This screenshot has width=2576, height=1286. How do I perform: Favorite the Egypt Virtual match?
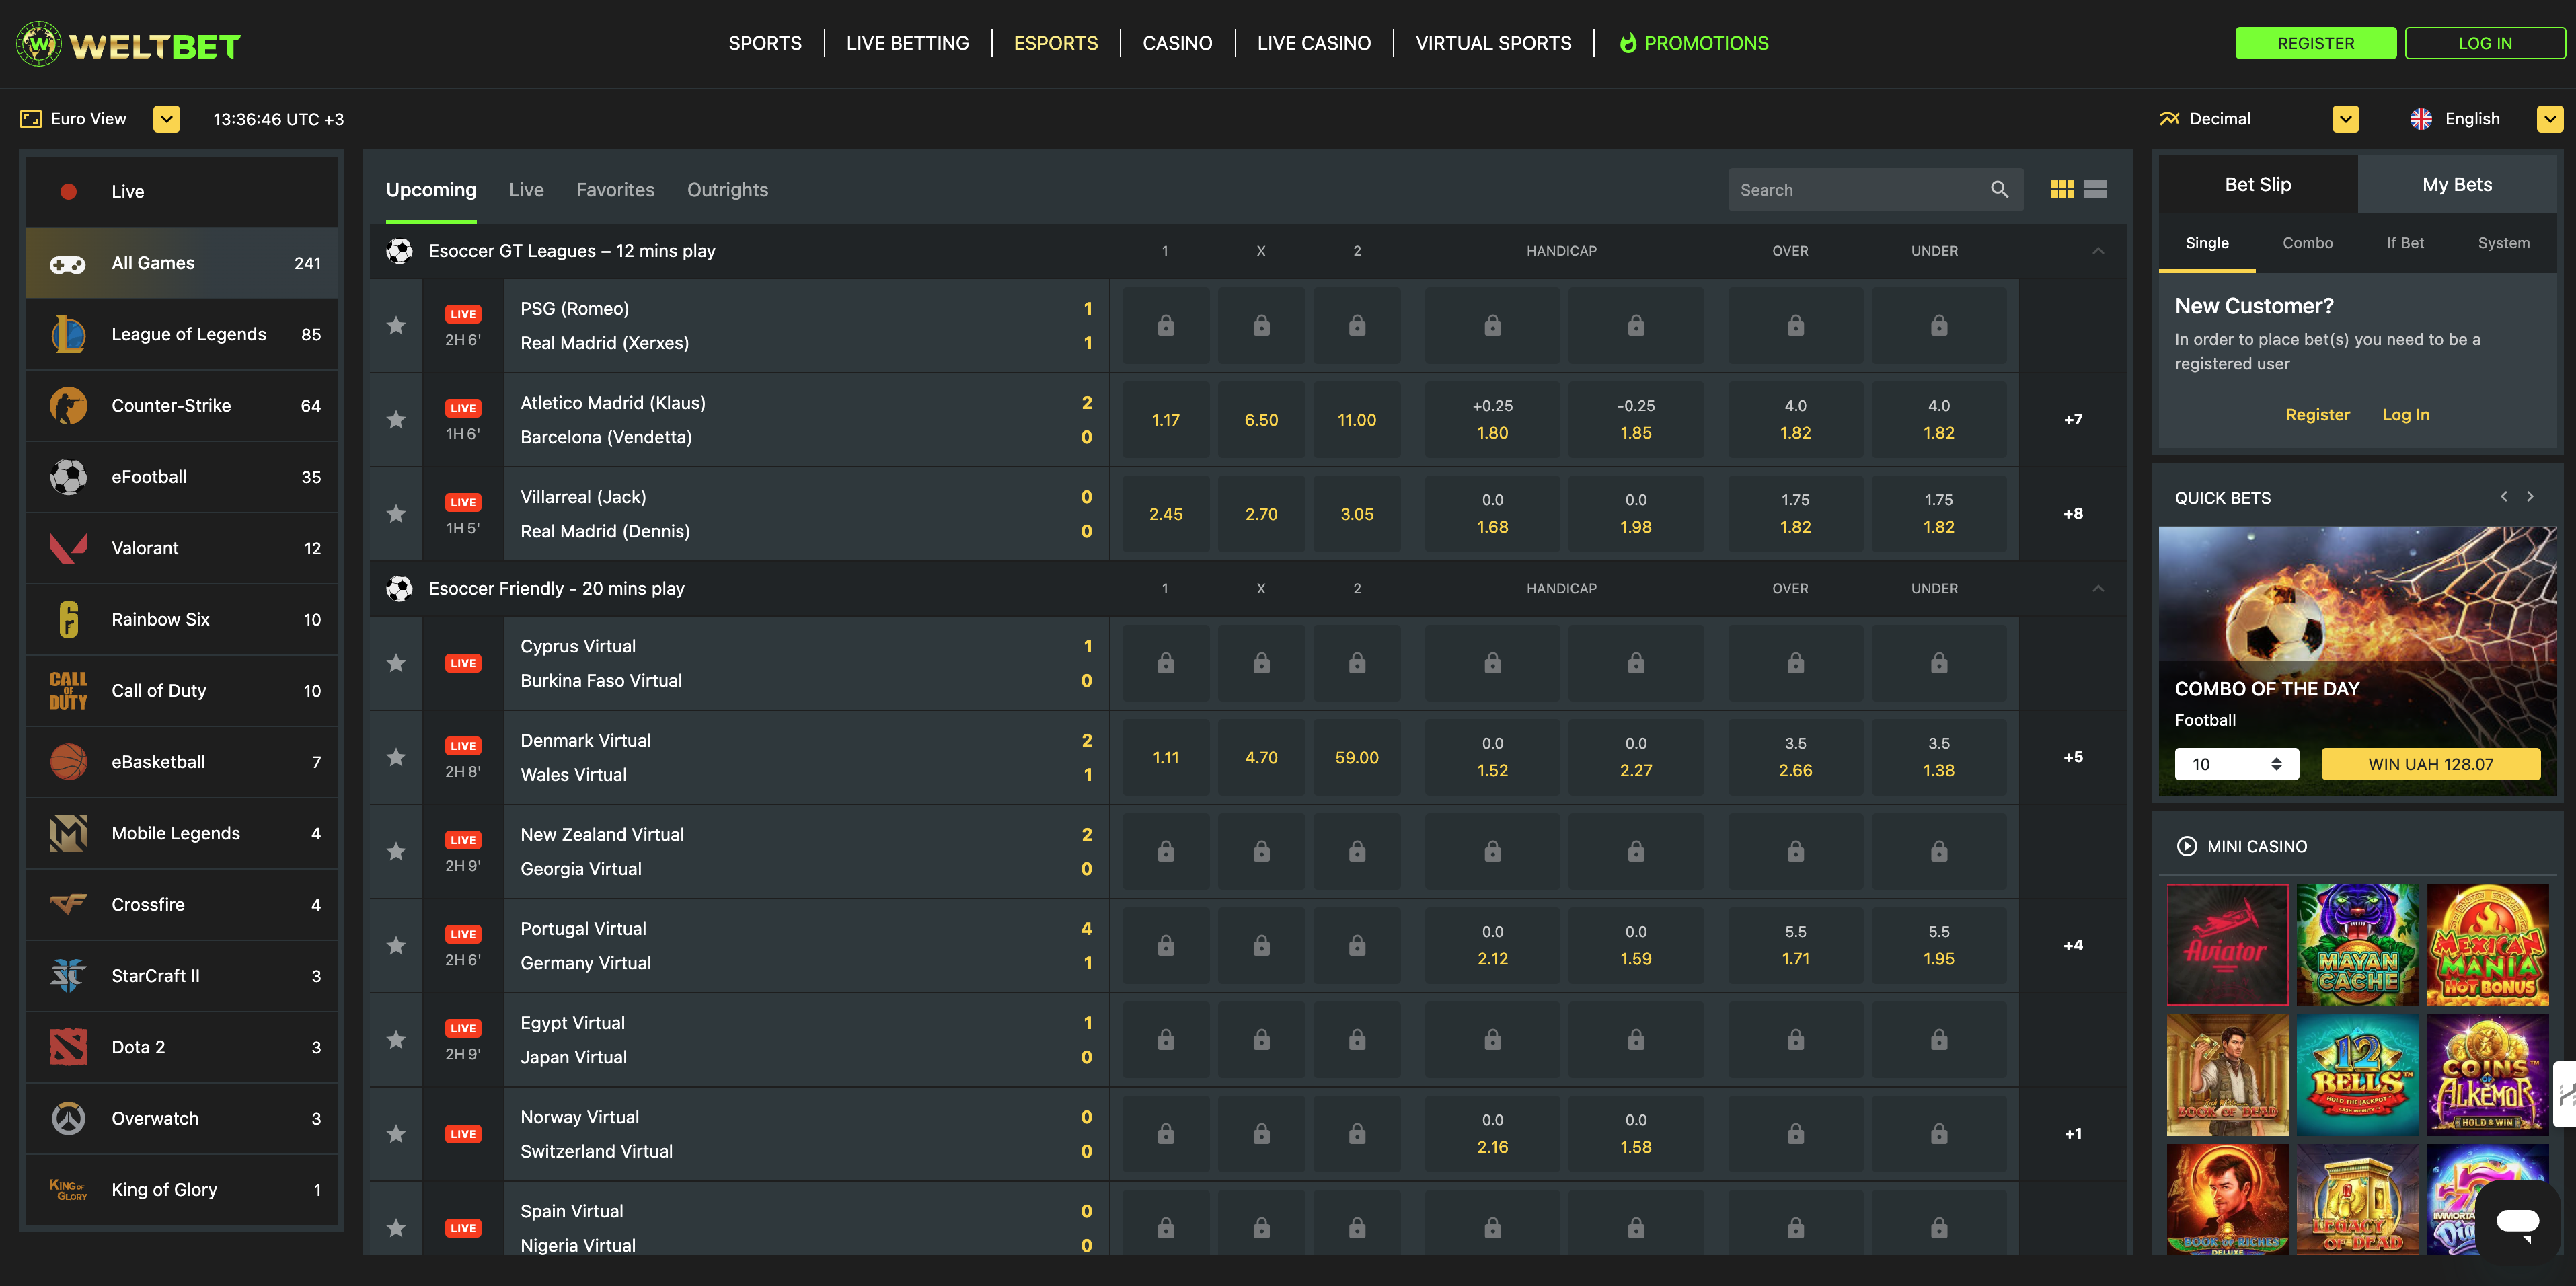[x=396, y=1039]
